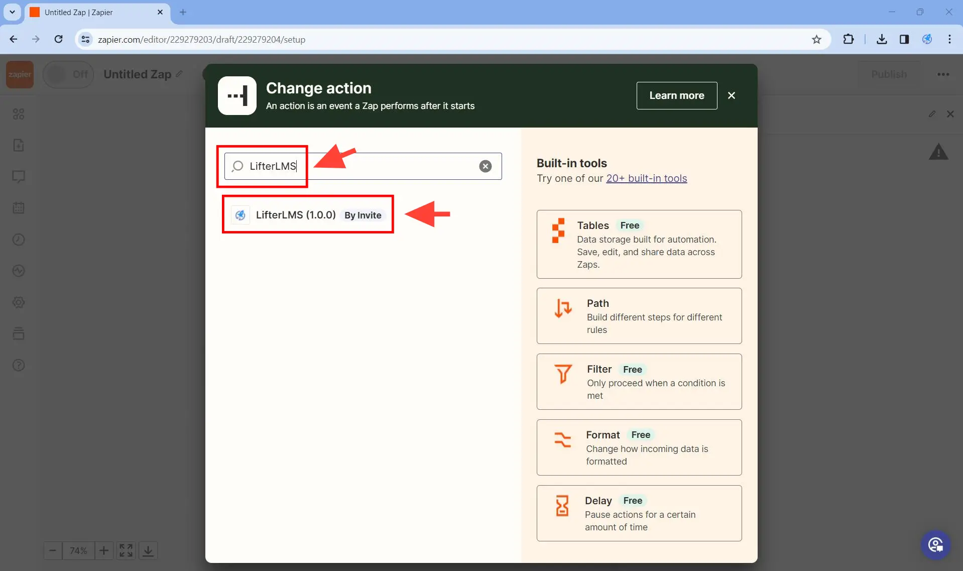The width and height of the screenshot is (963, 571).
Task: Open the activity status sidebar icon
Action: (x=19, y=271)
